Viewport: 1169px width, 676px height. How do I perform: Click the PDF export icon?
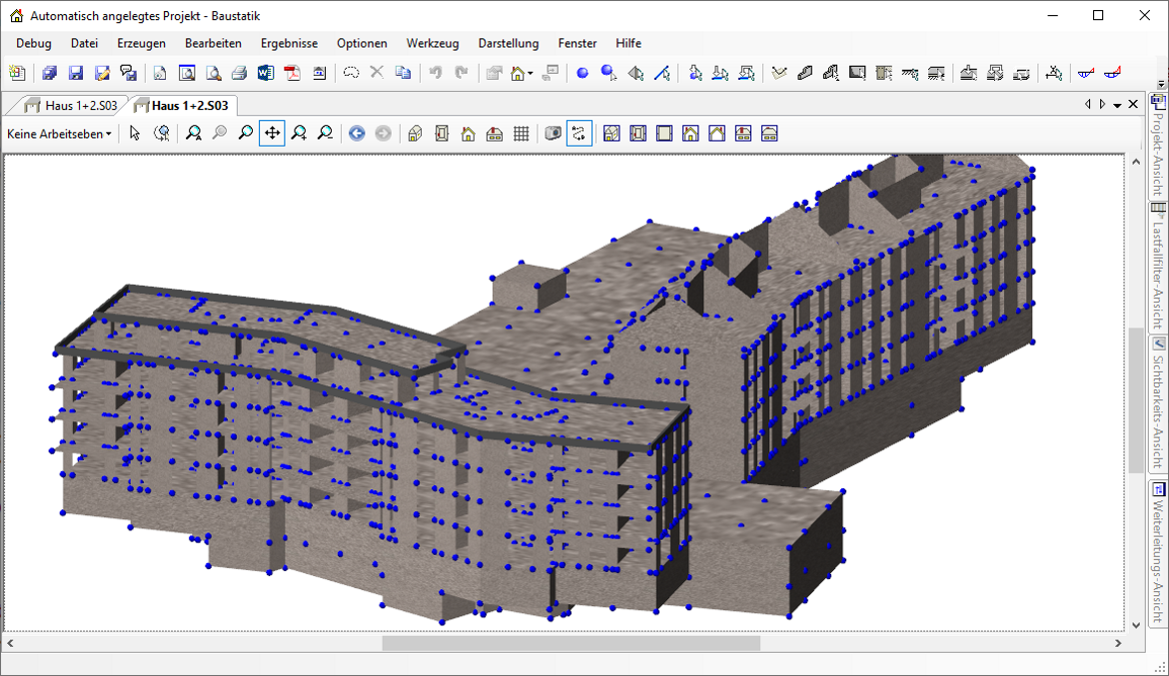292,73
